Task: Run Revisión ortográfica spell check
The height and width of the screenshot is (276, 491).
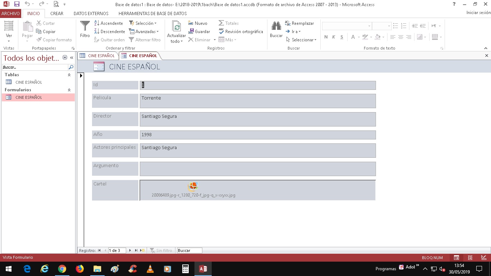Action: click(x=241, y=31)
